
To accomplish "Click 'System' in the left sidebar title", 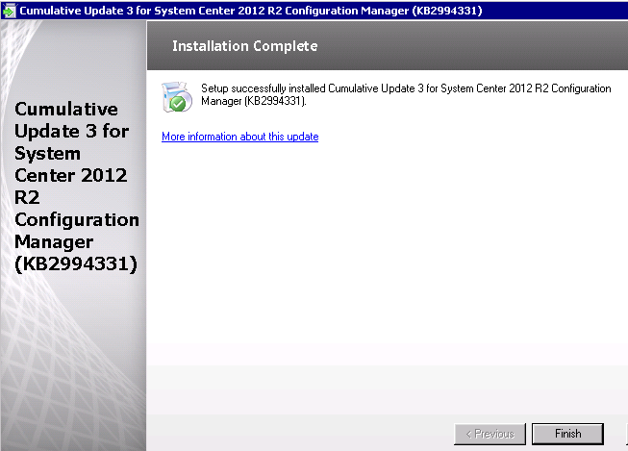I will (x=48, y=154).
